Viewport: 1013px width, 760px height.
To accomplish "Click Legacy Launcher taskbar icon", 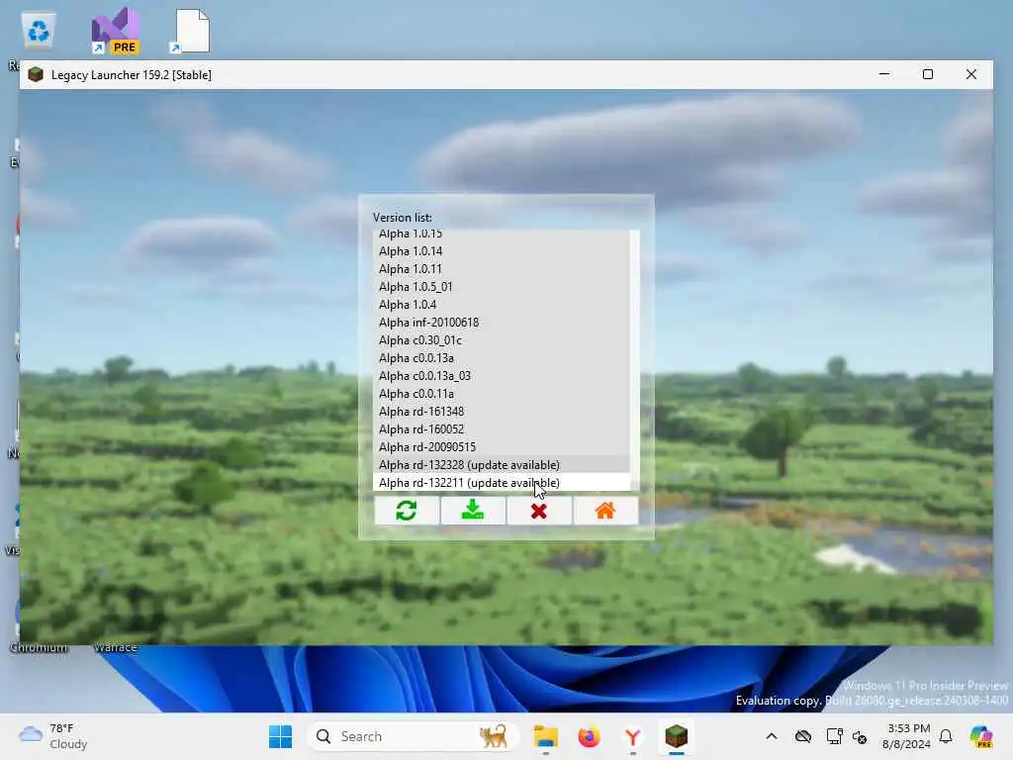I will click(x=677, y=736).
